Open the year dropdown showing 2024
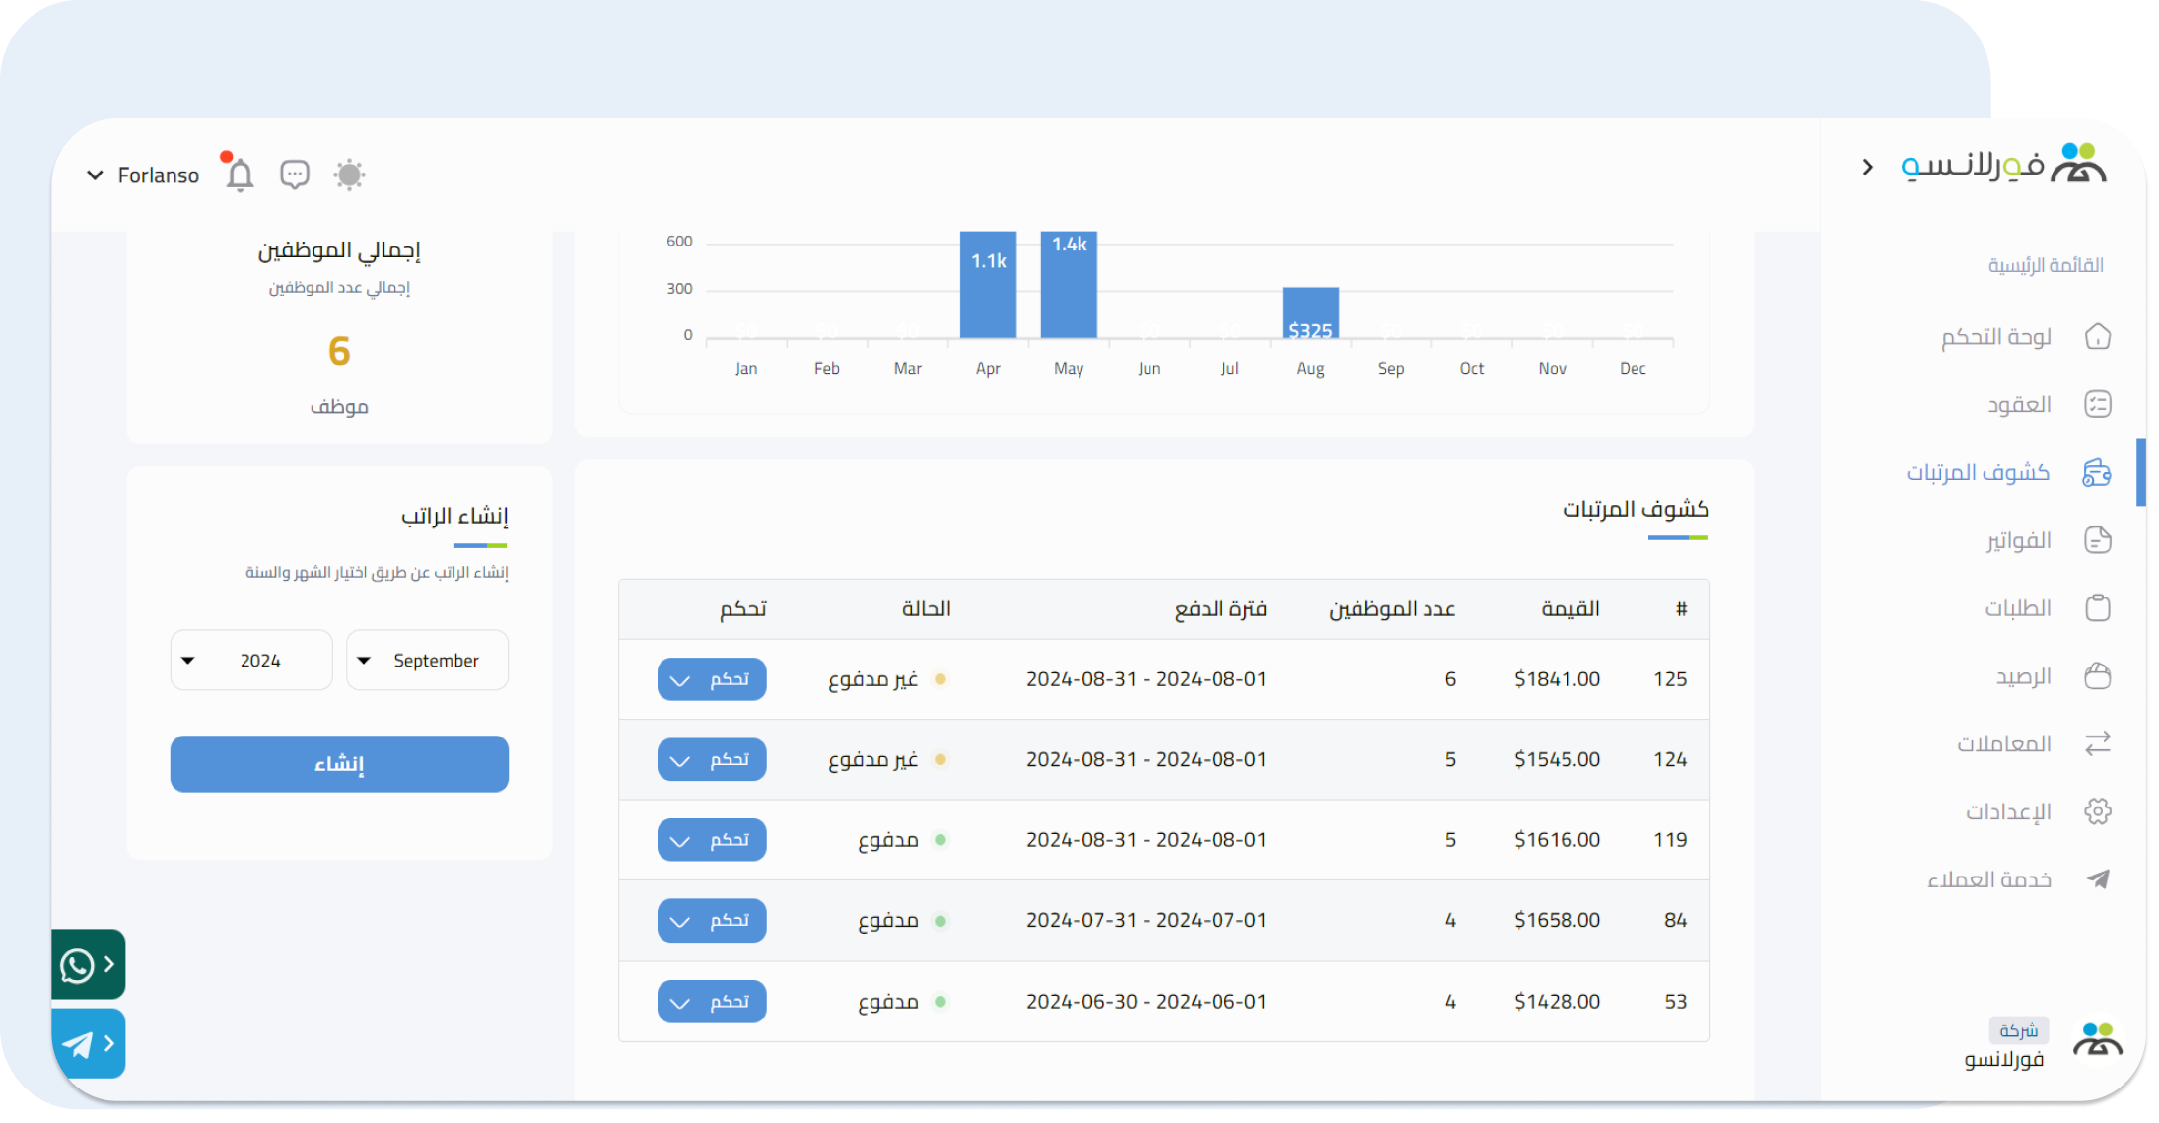The height and width of the screenshot is (1123, 2159). click(251, 661)
